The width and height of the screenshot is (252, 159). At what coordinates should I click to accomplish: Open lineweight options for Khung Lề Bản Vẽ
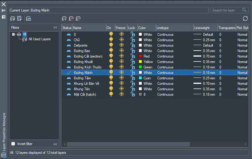(204, 84)
